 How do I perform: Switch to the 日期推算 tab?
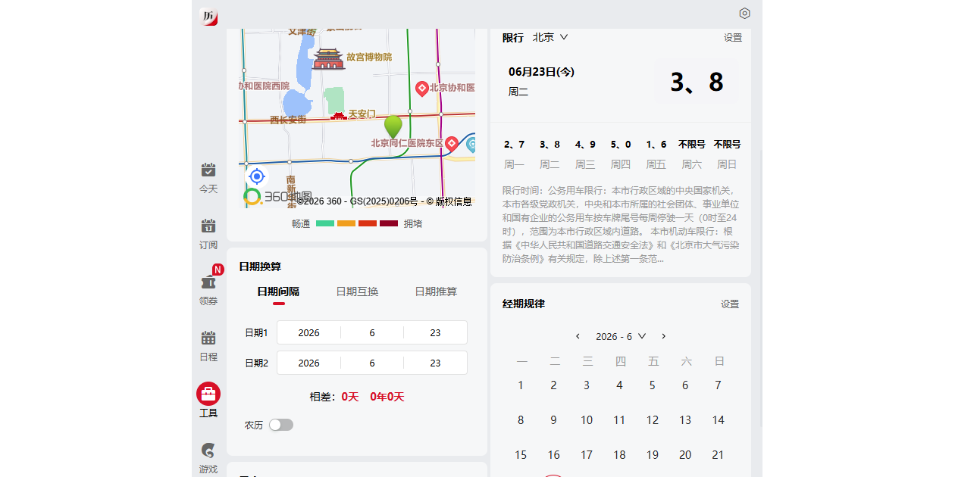click(436, 291)
